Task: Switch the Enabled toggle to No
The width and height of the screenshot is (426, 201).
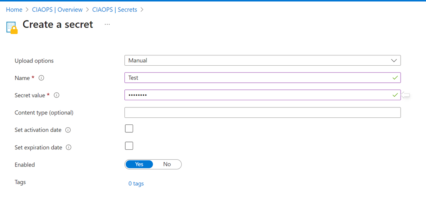Action: [167, 164]
